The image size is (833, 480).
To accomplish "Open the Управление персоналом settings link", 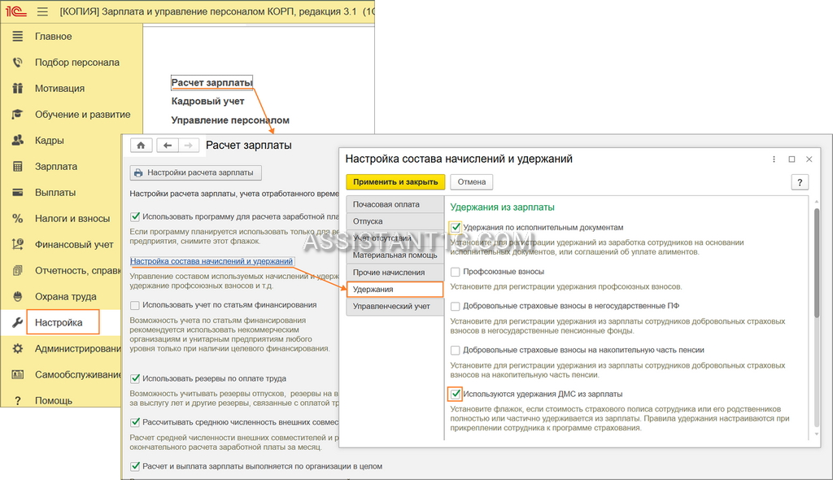I will (x=230, y=120).
